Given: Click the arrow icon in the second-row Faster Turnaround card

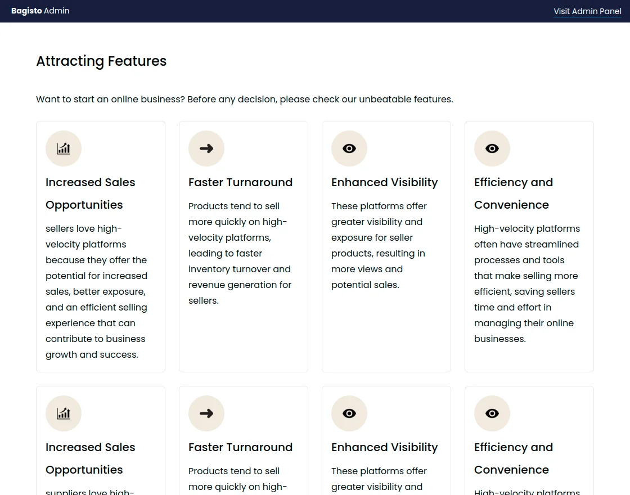Looking at the screenshot, I should [206, 413].
